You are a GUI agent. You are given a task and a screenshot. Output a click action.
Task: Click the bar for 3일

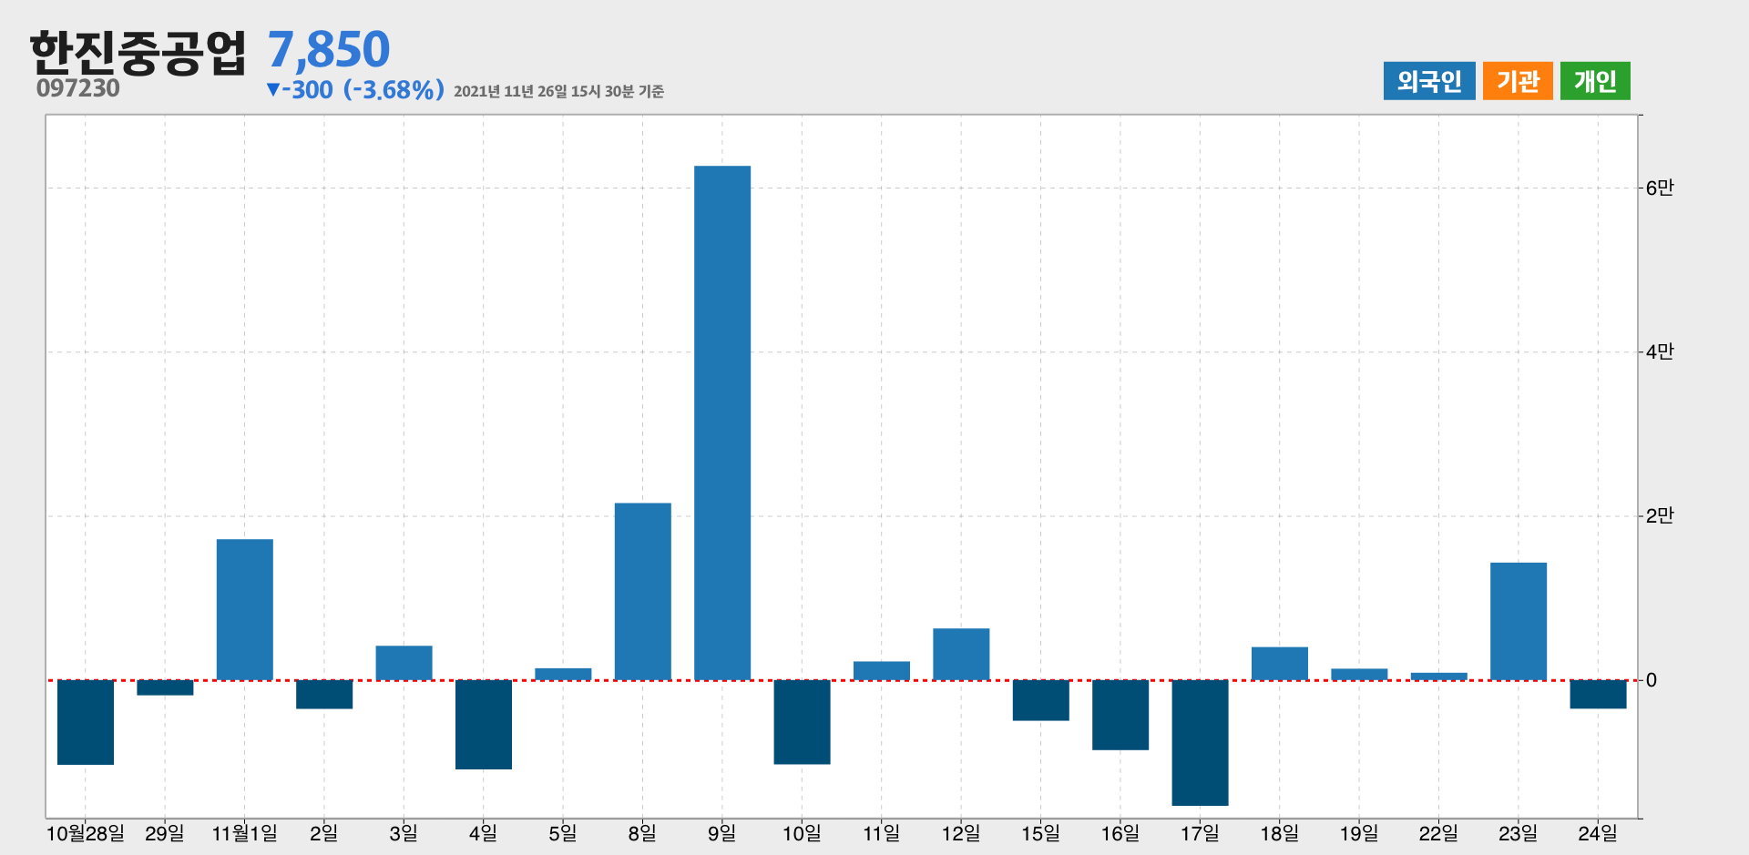click(404, 663)
